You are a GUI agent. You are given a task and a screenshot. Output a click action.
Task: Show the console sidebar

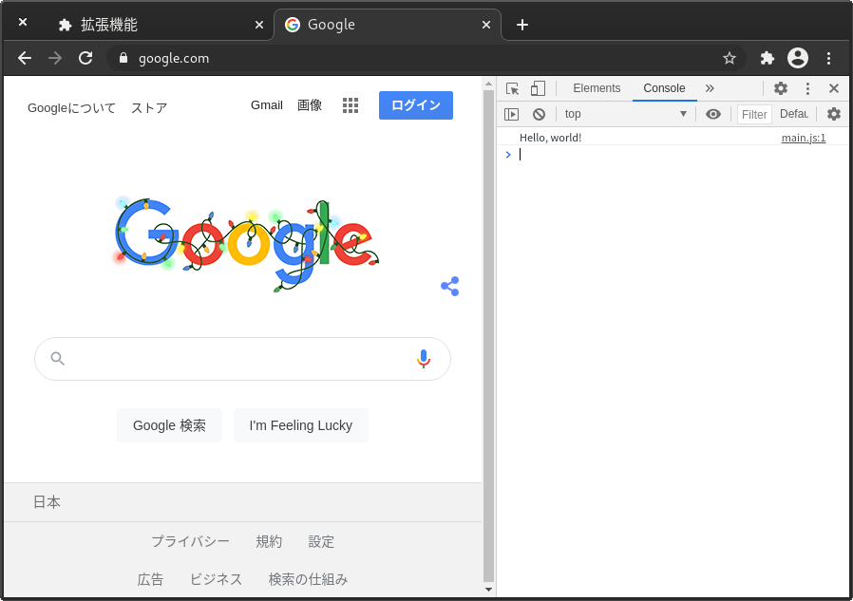tap(512, 113)
